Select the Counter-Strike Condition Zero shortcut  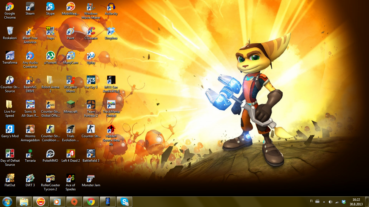coord(50,133)
